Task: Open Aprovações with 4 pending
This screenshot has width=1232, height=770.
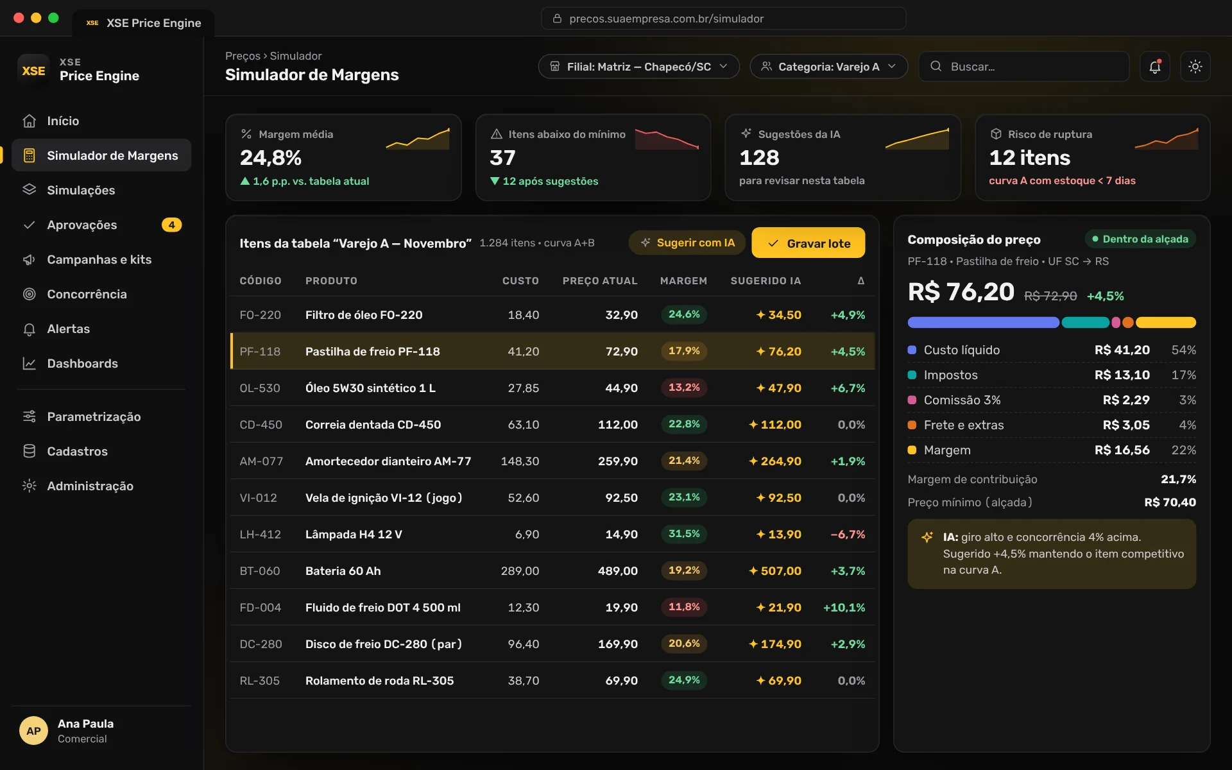Action: (101, 225)
